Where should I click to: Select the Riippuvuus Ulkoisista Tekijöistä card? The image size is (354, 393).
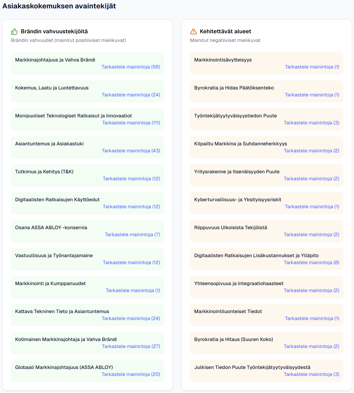point(231,228)
